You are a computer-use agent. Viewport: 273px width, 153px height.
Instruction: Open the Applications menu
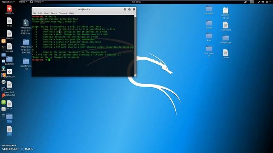(x=8, y=2)
